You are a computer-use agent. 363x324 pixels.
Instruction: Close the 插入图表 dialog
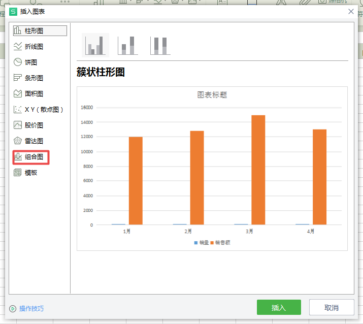351,11
